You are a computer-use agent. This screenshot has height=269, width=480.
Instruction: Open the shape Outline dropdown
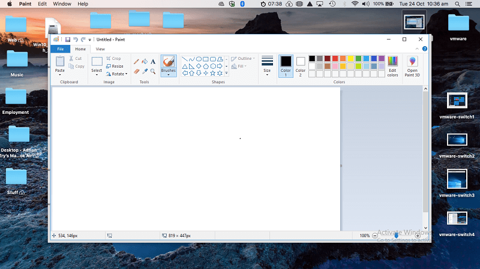pos(243,58)
